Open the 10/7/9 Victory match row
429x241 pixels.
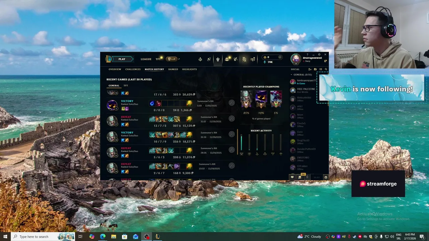[x=171, y=137]
